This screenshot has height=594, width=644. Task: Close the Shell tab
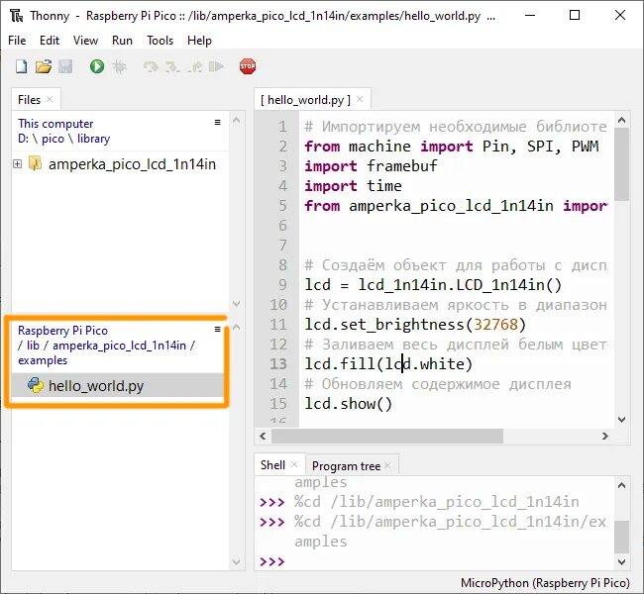click(x=294, y=464)
